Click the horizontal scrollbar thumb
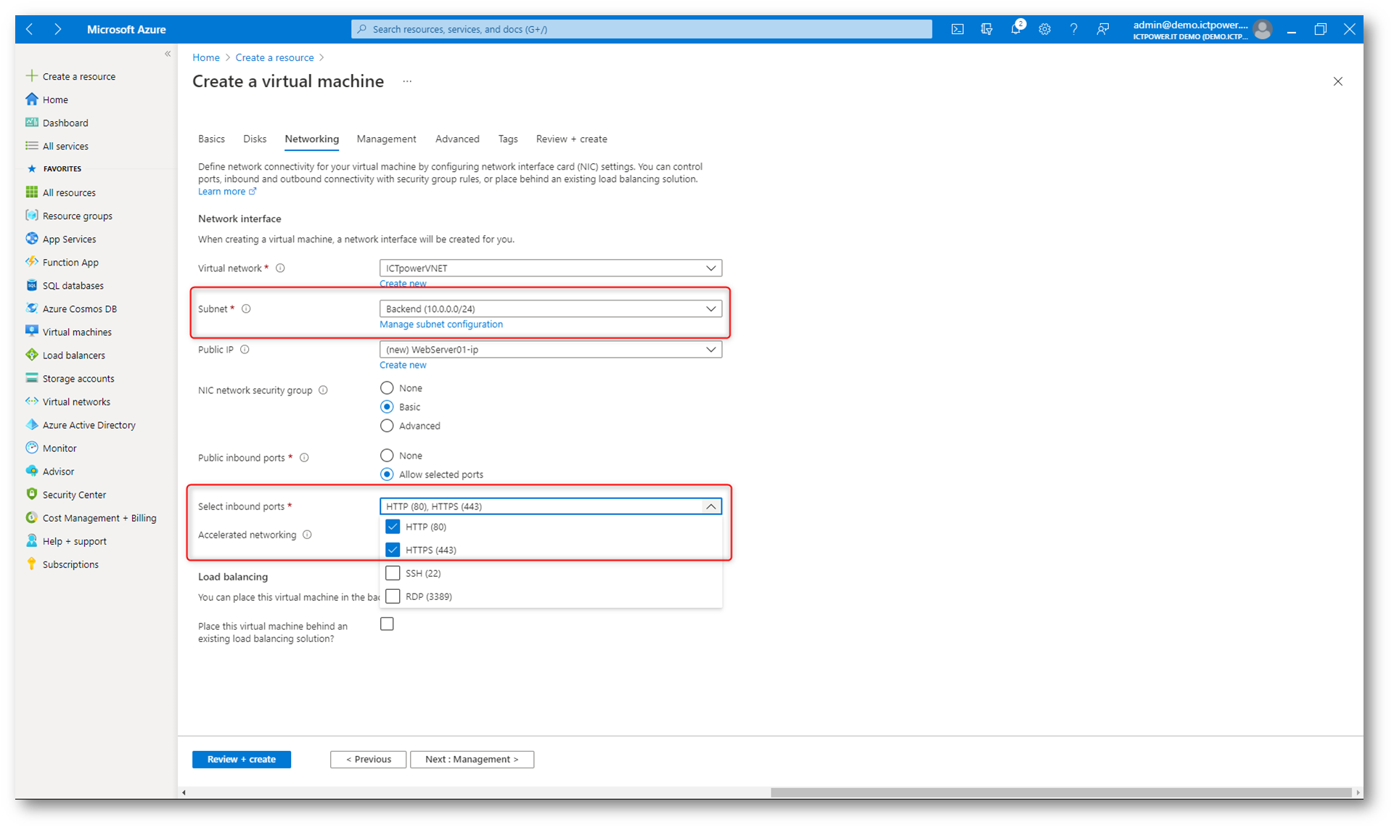This screenshot has width=1394, height=830. 1060,792
